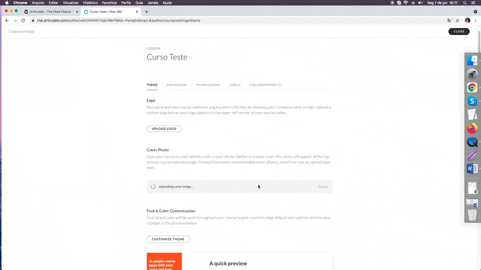Click the Customize Theme button
Image resolution: width=481 pixels, height=270 pixels.
(x=168, y=239)
